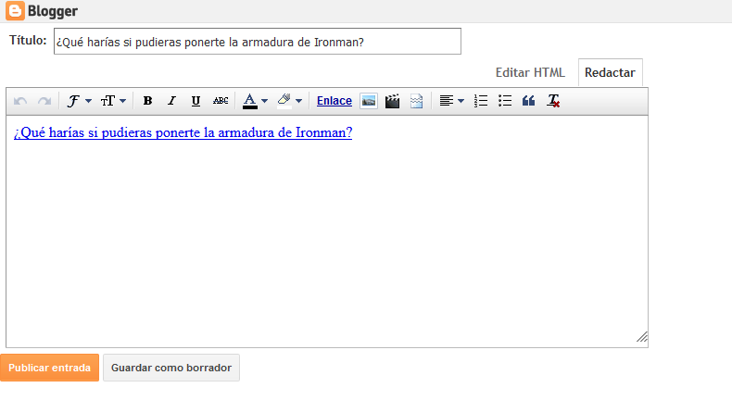Pick the highlight background color marker
The width and height of the screenshot is (732, 400).
tap(284, 101)
